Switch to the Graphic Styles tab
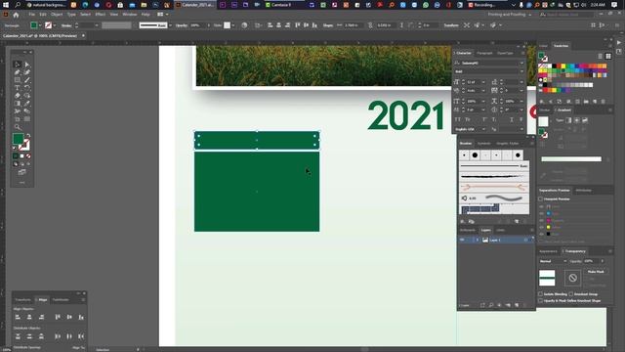The height and width of the screenshot is (352, 625). pos(508,144)
